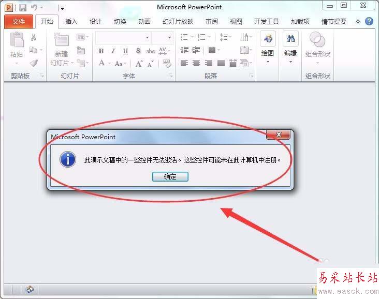Click the Paste (粘贴) icon

[17, 40]
